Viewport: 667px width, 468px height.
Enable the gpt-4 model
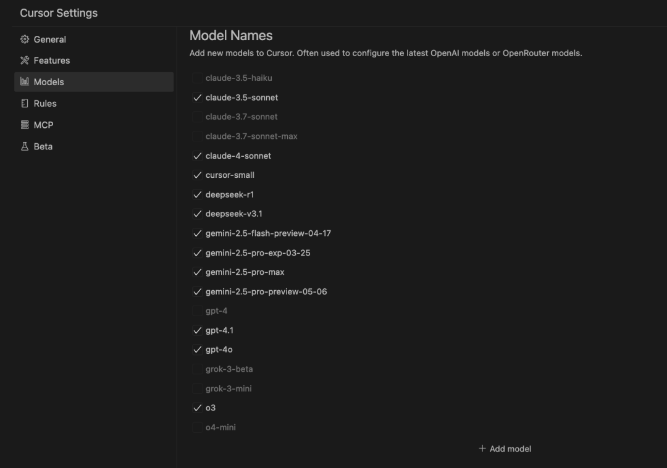click(197, 311)
